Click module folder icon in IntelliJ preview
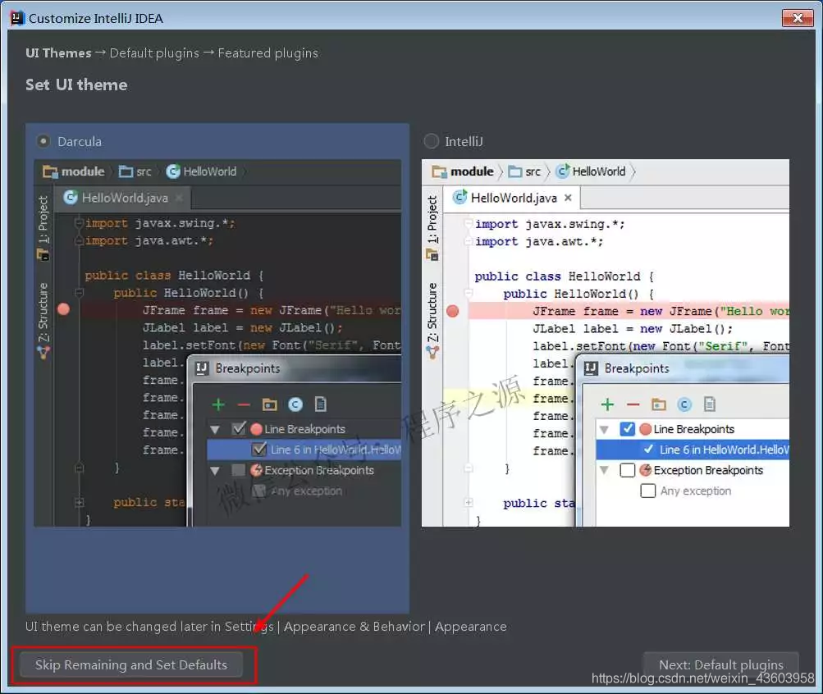The width and height of the screenshot is (823, 694). [439, 171]
